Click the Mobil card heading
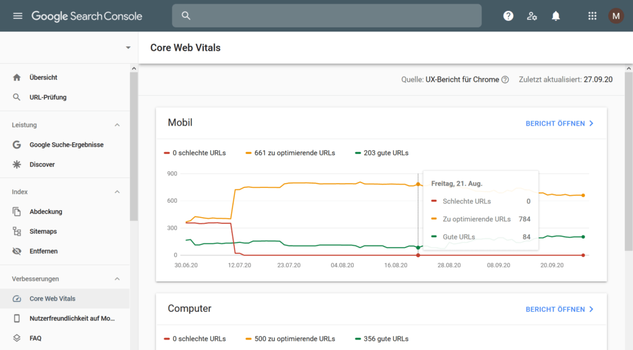633x350 pixels. pyautogui.click(x=180, y=122)
